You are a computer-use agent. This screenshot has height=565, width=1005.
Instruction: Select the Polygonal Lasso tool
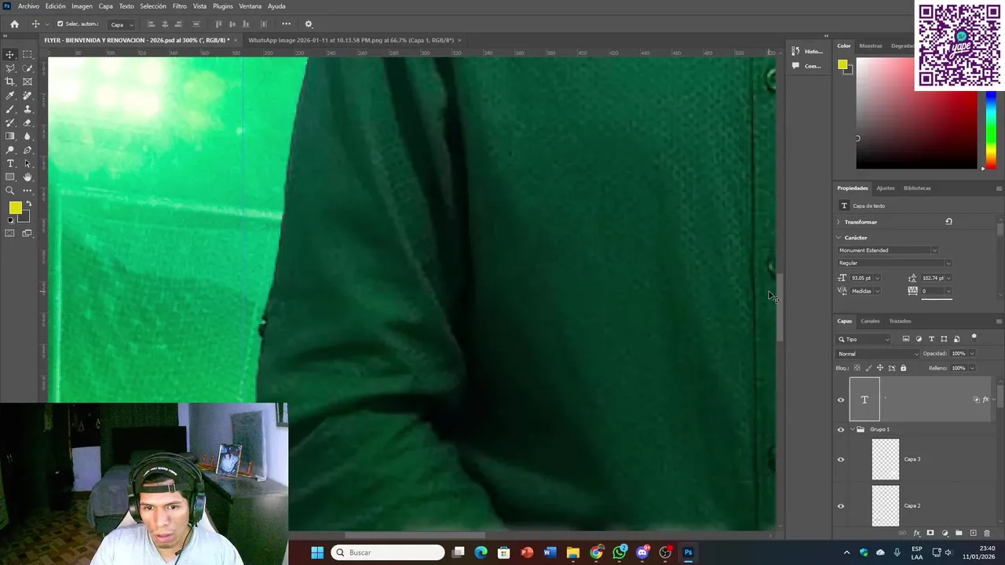(10, 68)
